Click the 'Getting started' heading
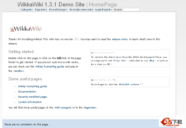The width and height of the screenshot is (186, 128). click(21, 52)
